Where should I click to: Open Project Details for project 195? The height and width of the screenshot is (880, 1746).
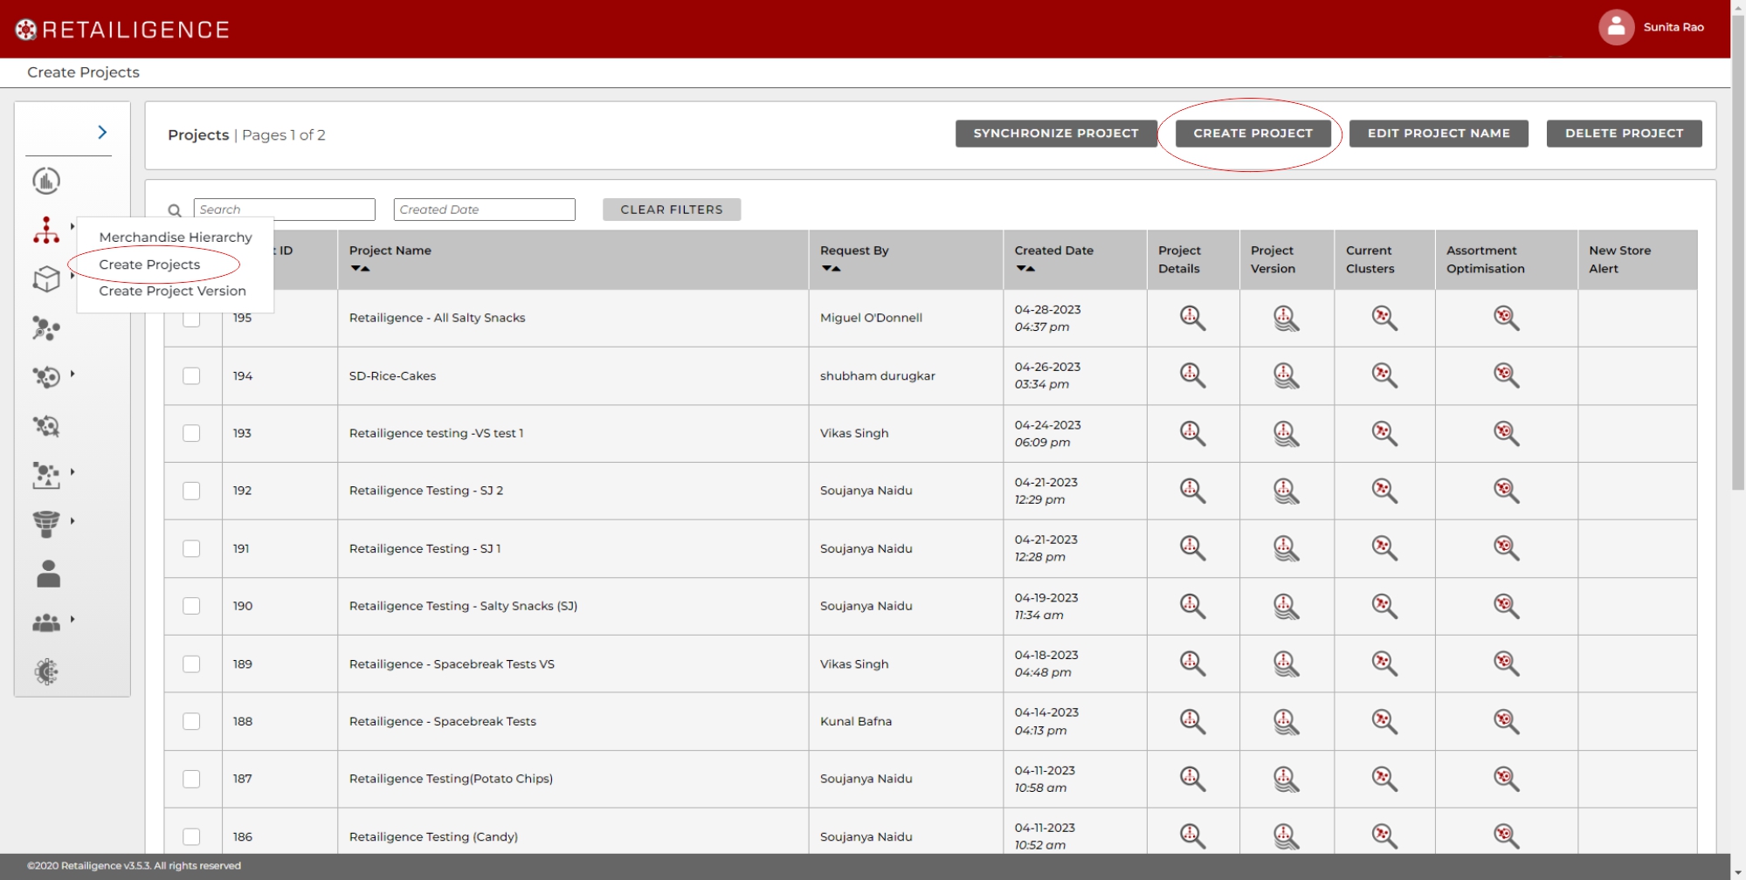[x=1192, y=318]
